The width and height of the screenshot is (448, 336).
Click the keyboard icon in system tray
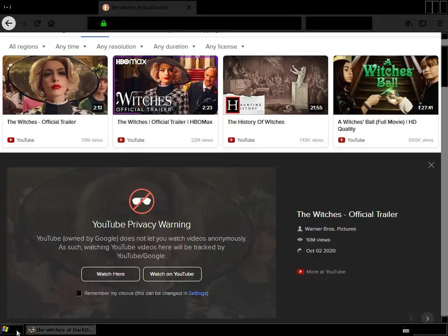click(x=406, y=330)
